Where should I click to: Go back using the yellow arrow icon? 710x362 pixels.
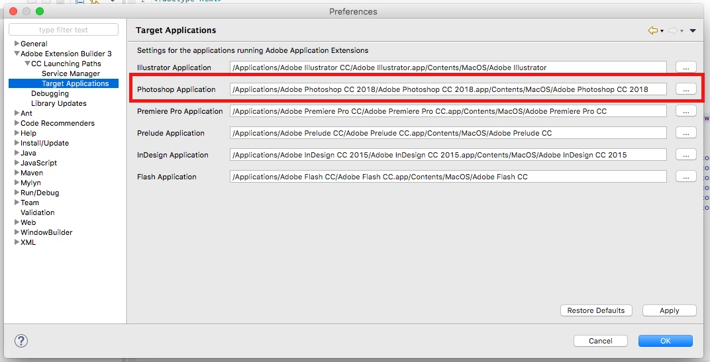pyautogui.click(x=652, y=30)
